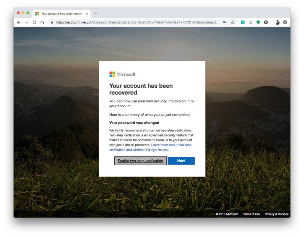This screenshot has width=304, height=237.
Task: Open the 'Learn more about two-step verification' link
Action: point(171,145)
